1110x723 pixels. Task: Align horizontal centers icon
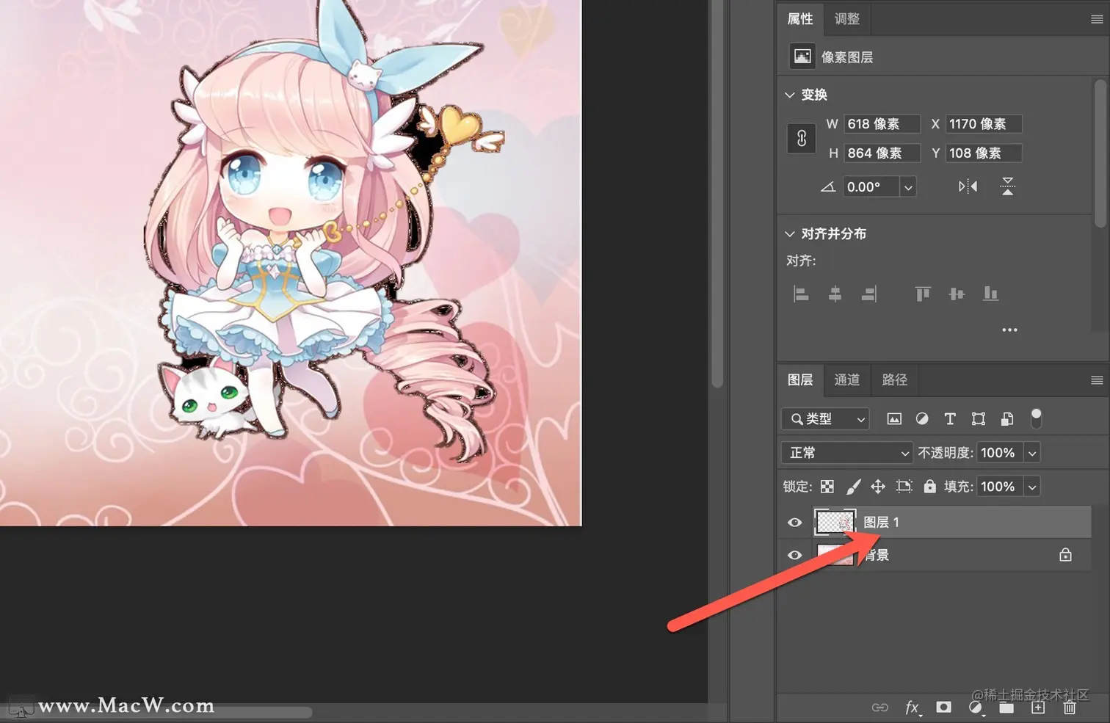pyautogui.click(x=835, y=294)
